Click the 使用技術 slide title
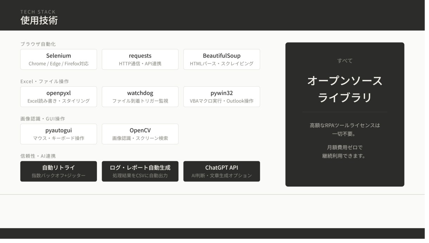 click(39, 21)
